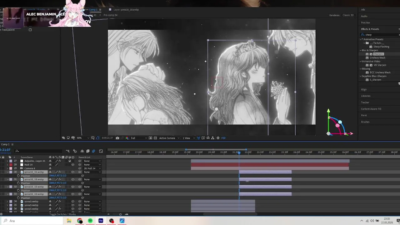400x225 pixels.
Task: Toggle 3D layer switch for layer 30
Action: click(73, 172)
